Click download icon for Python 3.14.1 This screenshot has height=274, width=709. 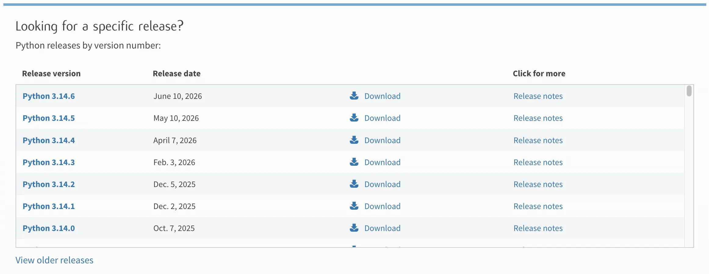pos(354,206)
